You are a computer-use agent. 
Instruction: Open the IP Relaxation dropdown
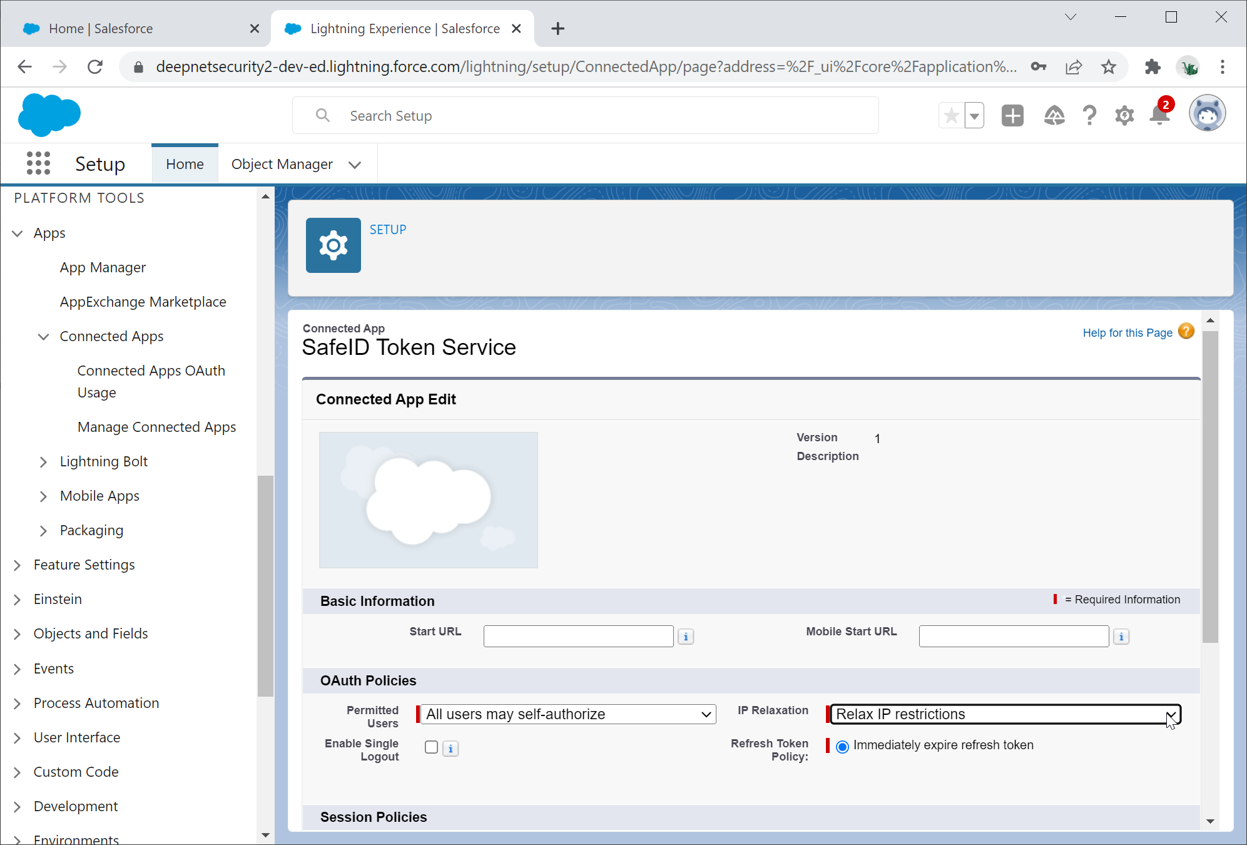pos(1005,714)
